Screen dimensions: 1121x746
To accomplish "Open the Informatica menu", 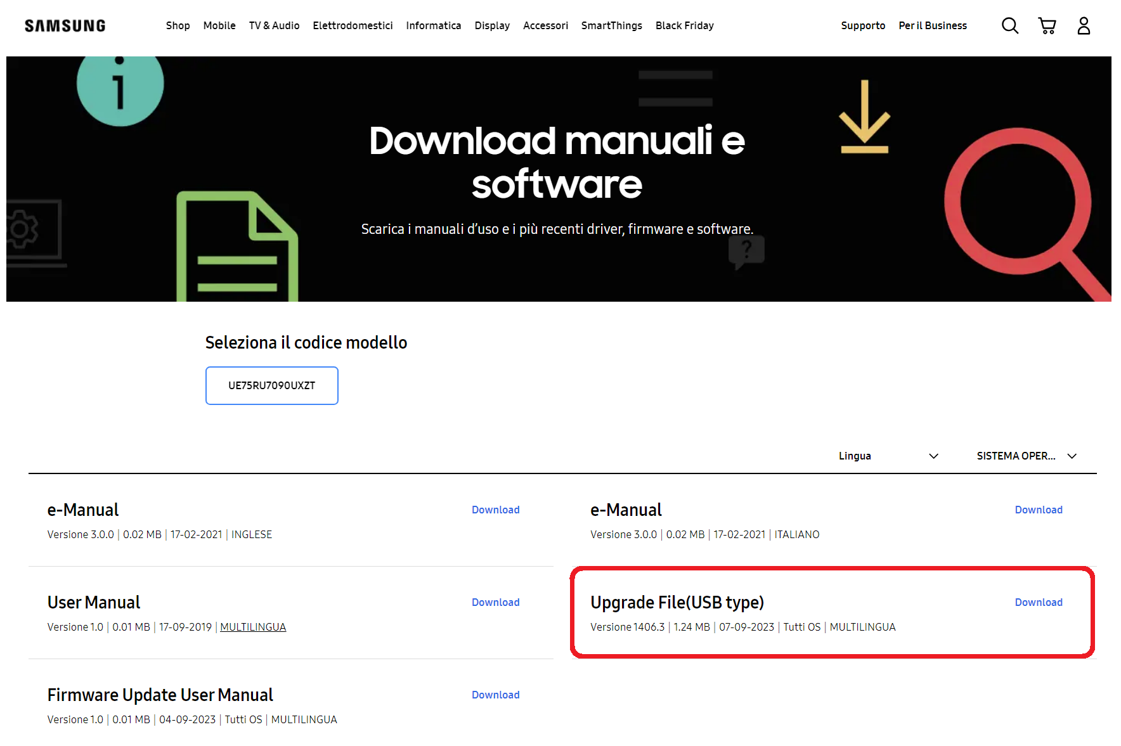I will 434,25.
